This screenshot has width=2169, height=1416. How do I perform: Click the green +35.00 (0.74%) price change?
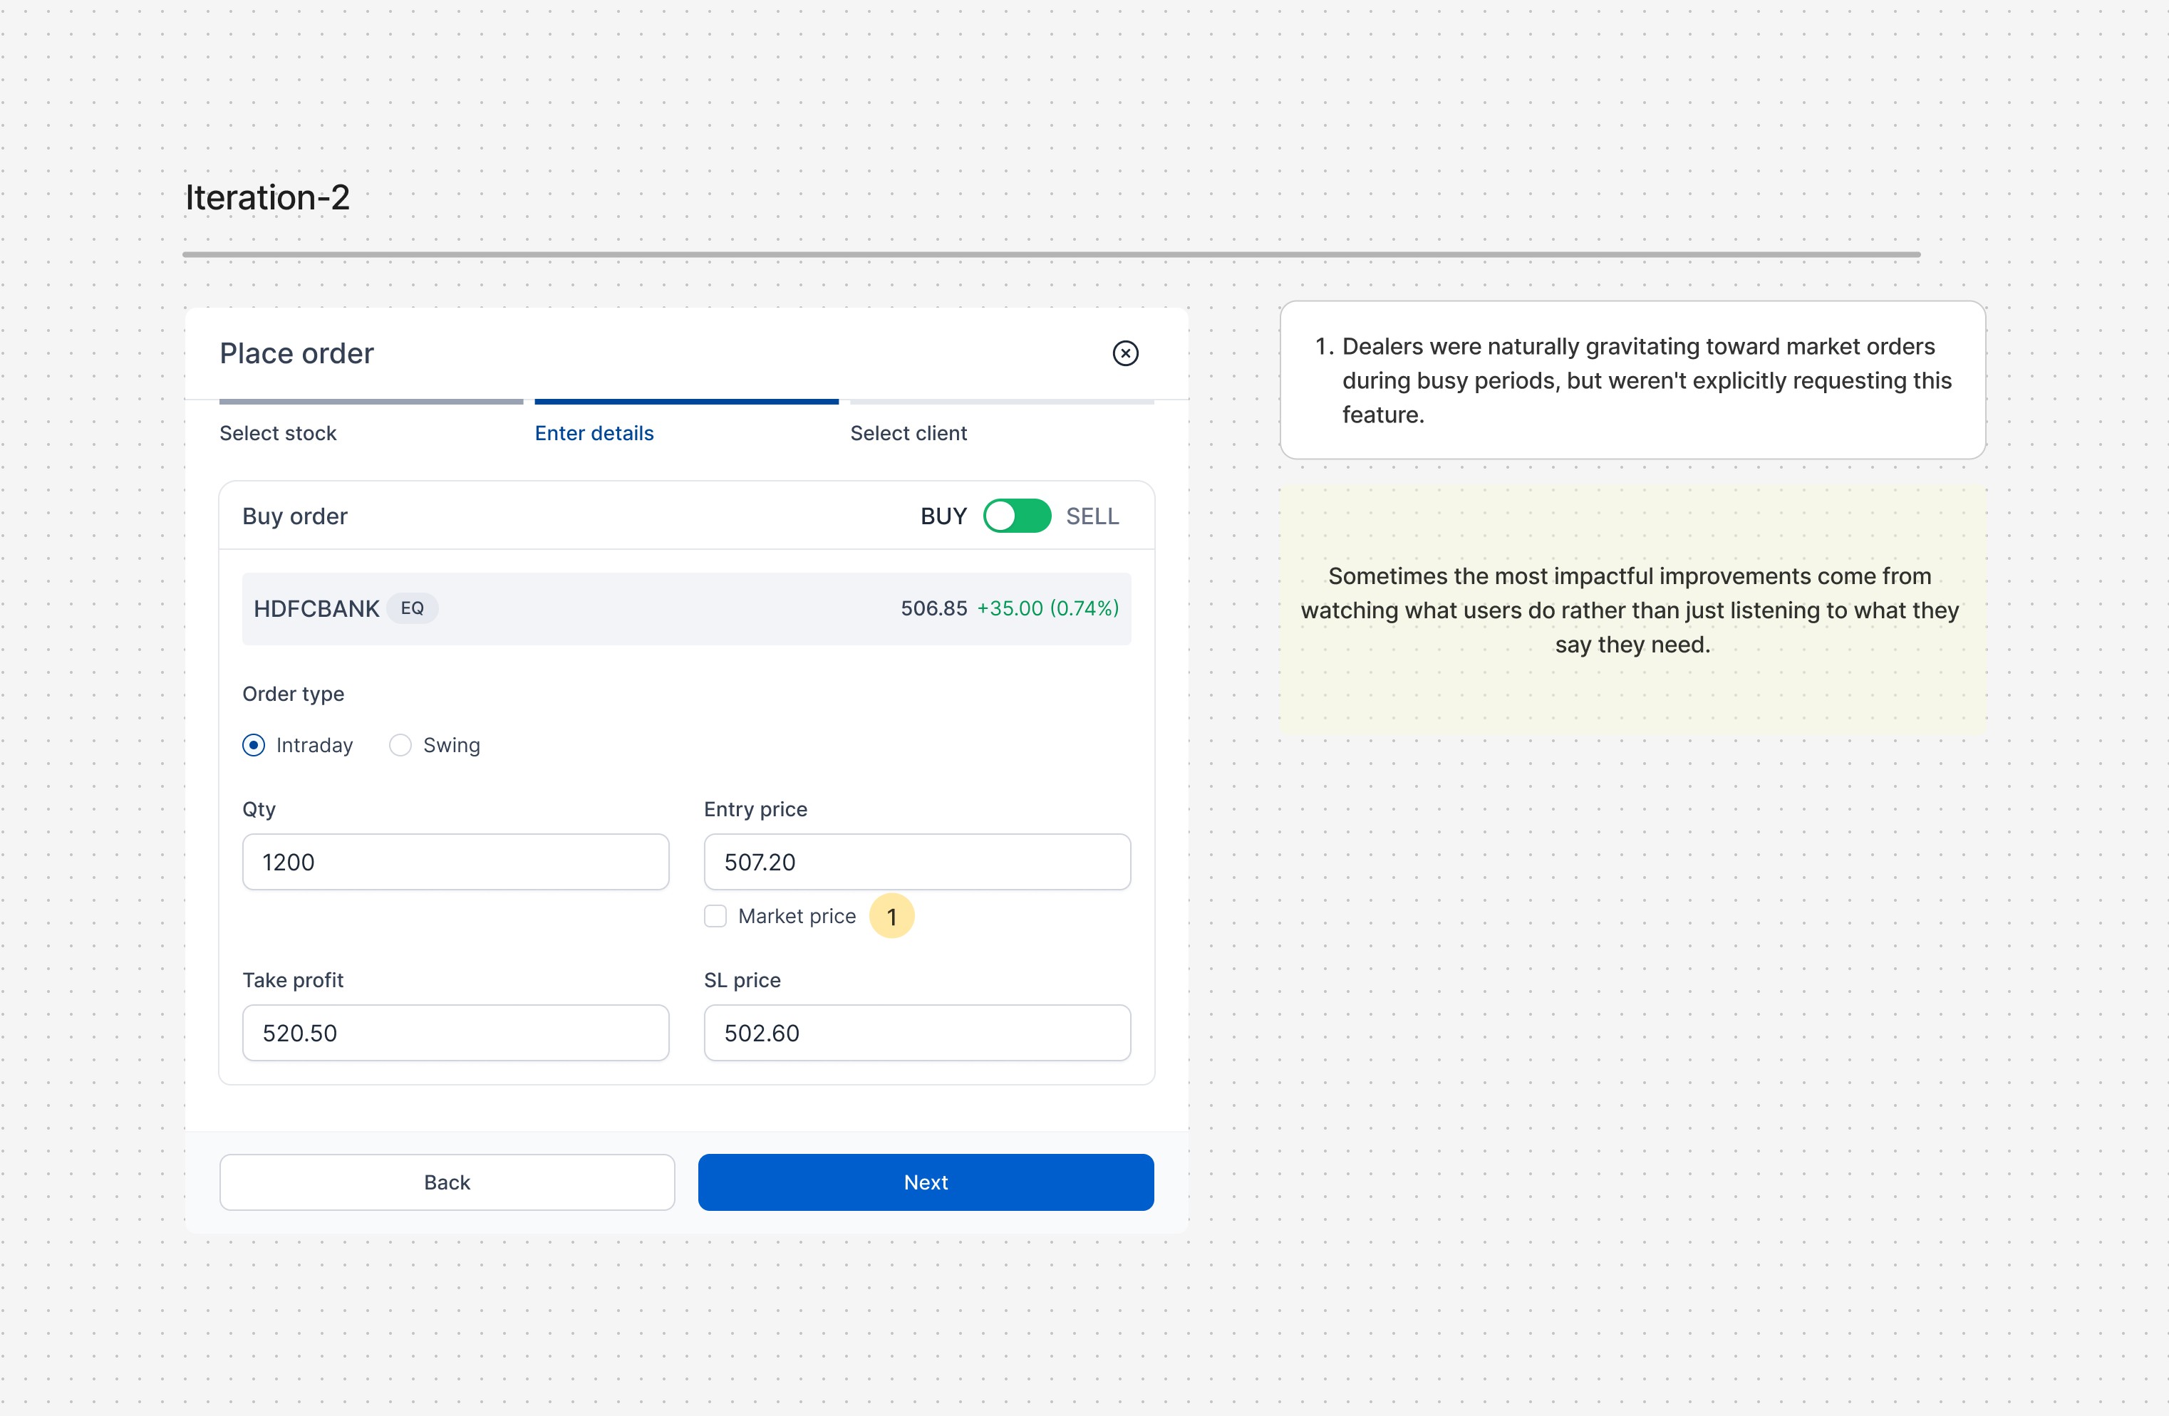(1047, 608)
